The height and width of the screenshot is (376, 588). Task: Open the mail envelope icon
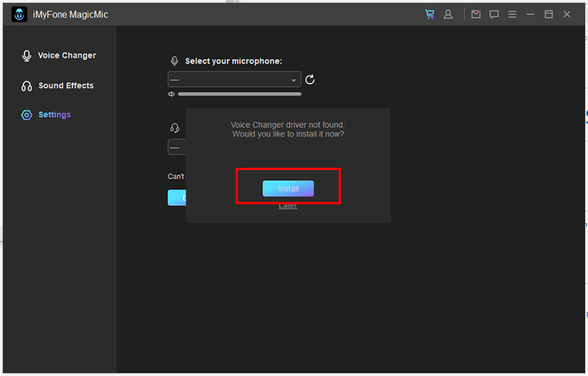pos(476,14)
